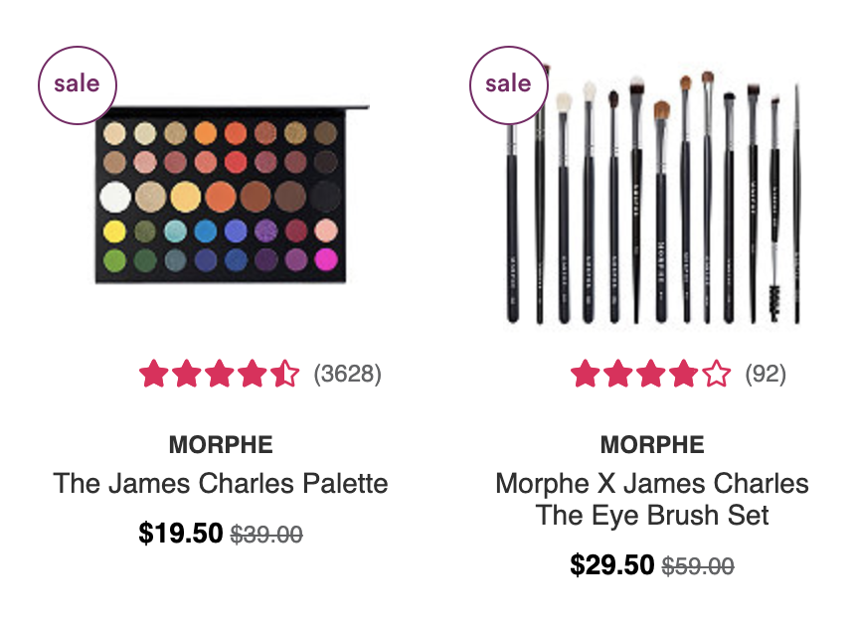Open Morphe X James Charles Eye Brush Set link
The image size is (855, 622).
point(652,500)
